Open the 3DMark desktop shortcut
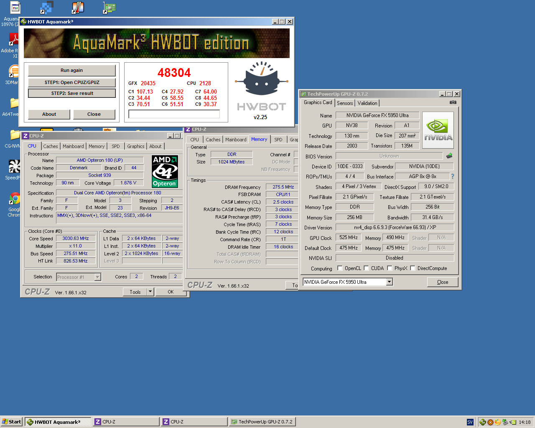Screen dimensions: 535x428 click(14, 71)
